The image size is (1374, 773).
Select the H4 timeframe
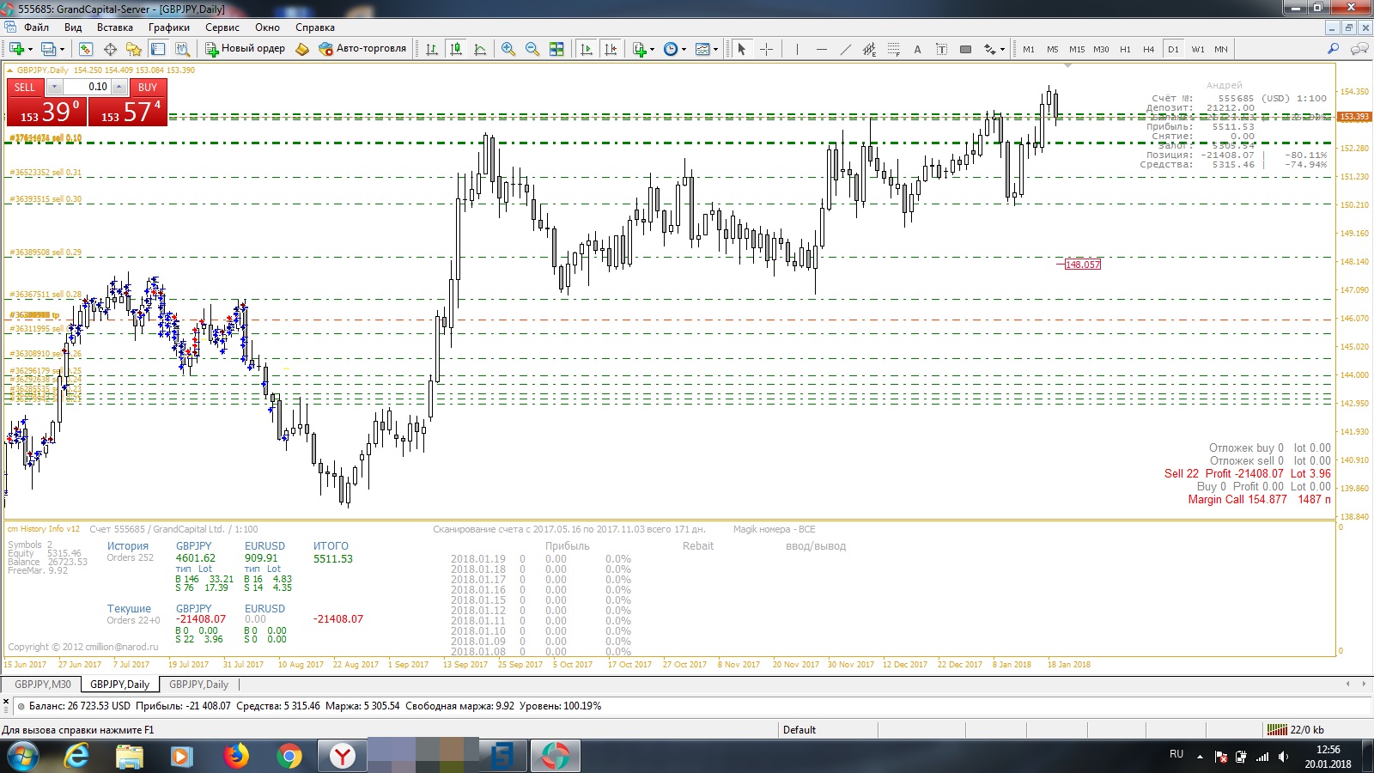click(x=1148, y=49)
